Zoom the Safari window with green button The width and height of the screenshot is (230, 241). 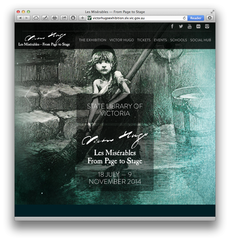coord(28,12)
